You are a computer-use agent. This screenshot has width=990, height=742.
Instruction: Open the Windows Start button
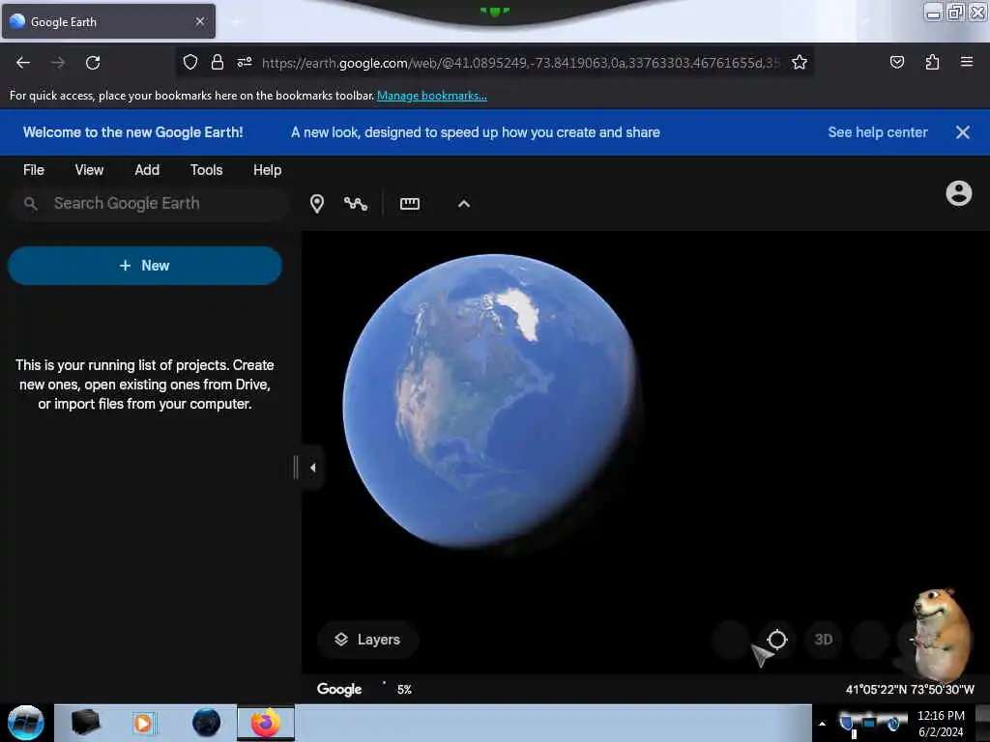(x=26, y=723)
